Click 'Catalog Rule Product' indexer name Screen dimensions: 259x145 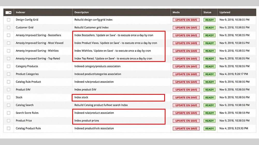28,82
